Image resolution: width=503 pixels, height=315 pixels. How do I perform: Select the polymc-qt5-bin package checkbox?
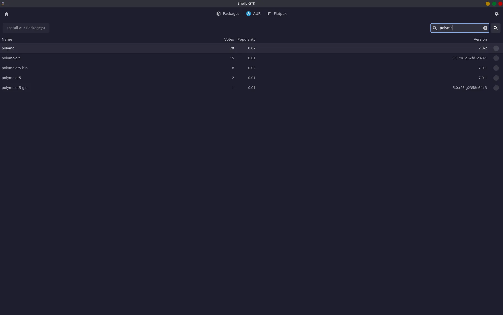[496, 68]
